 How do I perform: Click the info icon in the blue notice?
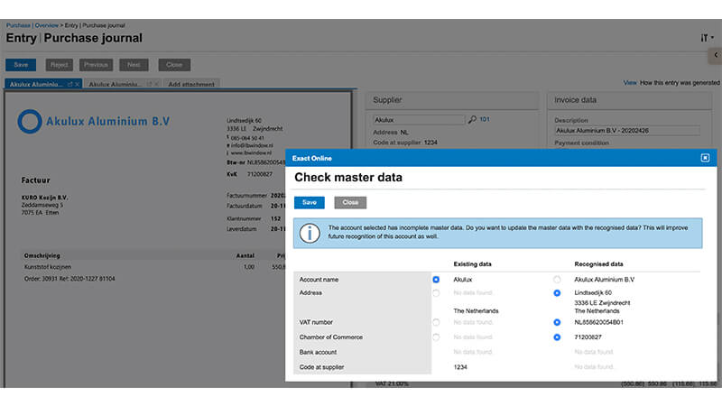pos(310,233)
